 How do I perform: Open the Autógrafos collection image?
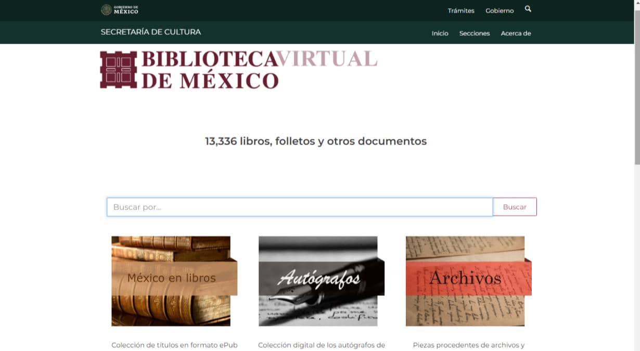tap(322, 281)
